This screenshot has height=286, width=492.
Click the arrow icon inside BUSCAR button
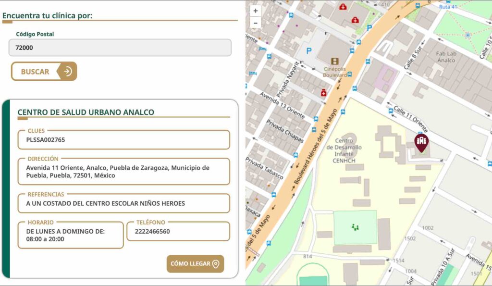coord(68,71)
